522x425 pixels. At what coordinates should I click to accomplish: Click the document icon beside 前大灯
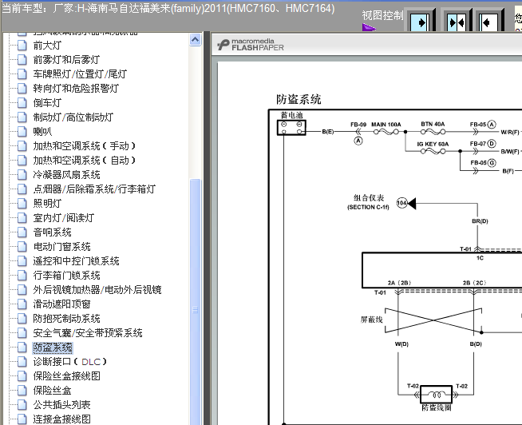pyautogui.click(x=22, y=46)
